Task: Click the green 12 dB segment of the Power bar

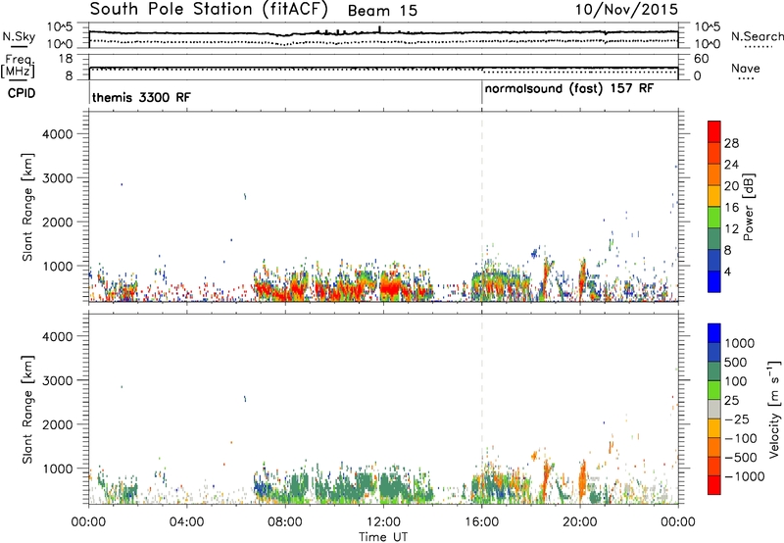Action: point(714,218)
